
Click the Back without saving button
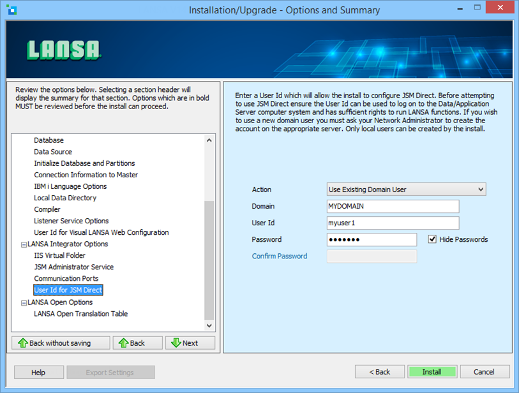(x=61, y=343)
